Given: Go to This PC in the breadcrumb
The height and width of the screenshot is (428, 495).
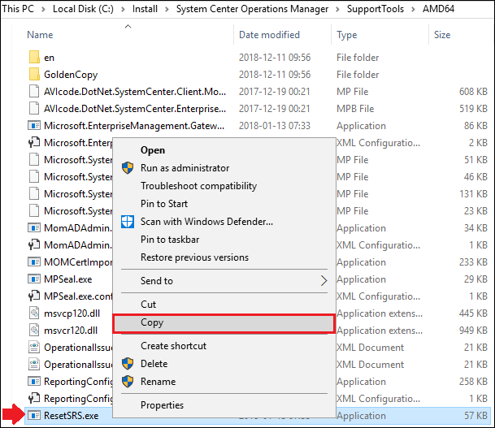Looking at the screenshot, I should click(18, 9).
